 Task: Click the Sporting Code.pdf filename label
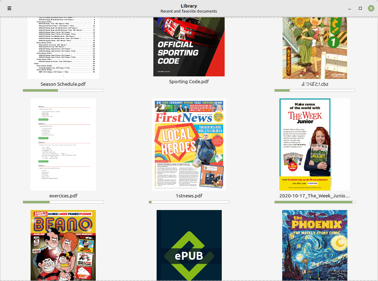tap(189, 82)
